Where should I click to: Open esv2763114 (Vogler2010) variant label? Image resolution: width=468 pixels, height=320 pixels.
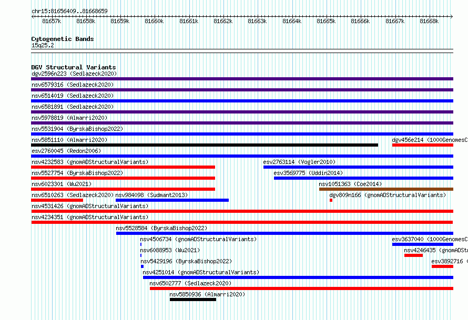[299, 162]
